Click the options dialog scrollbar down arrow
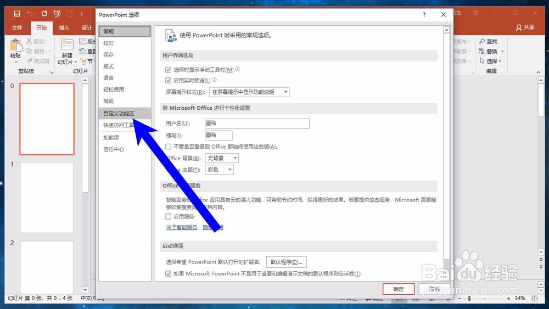Image resolution: width=549 pixels, height=309 pixels. coord(446,277)
